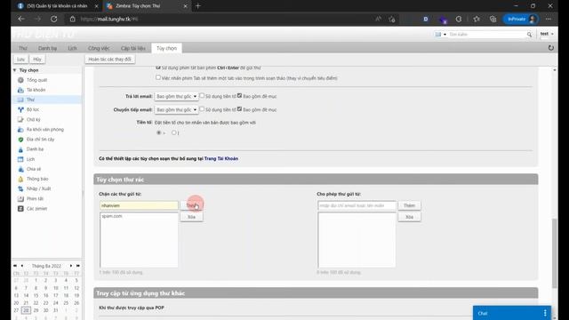The width and height of the screenshot is (569, 320).
Task: Open browser favorites star icon
Action: pyautogui.click(x=477, y=19)
